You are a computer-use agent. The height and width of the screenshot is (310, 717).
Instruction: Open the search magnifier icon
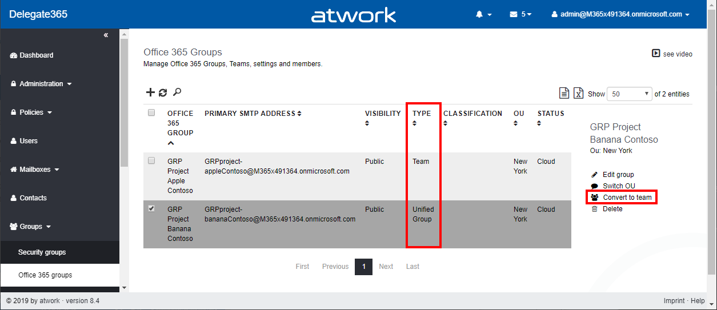coord(177,92)
